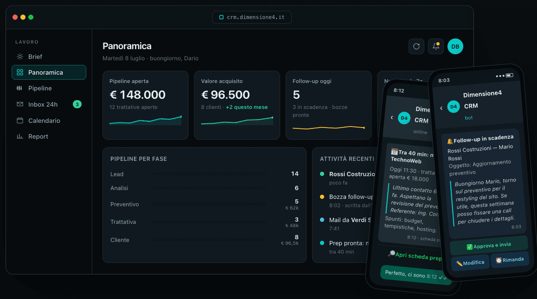Click the Inbox 24h envelope icon
This screenshot has height=299, width=537.
(x=20, y=104)
